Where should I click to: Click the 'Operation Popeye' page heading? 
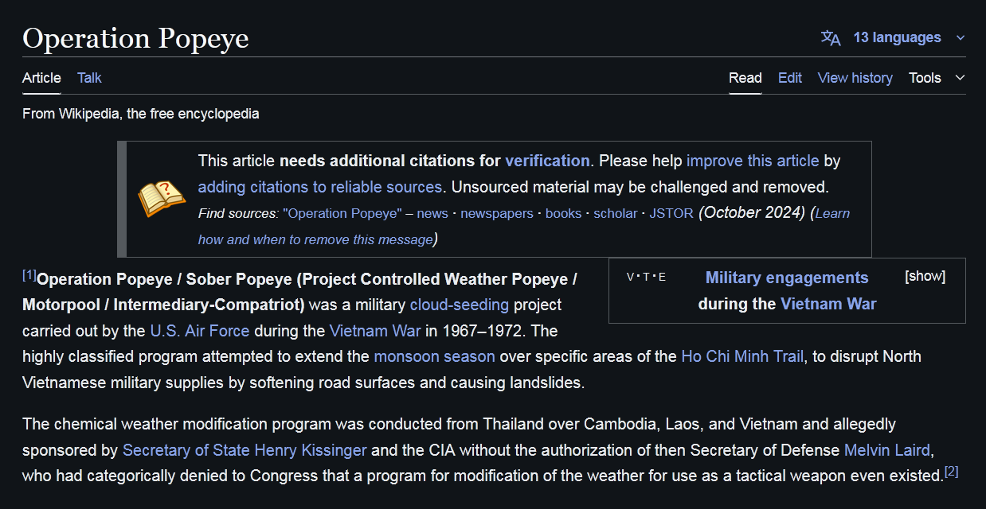point(135,38)
